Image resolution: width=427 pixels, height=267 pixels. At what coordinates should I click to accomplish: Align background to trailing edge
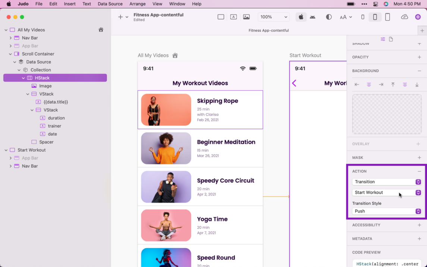click(x=381, y=85)
